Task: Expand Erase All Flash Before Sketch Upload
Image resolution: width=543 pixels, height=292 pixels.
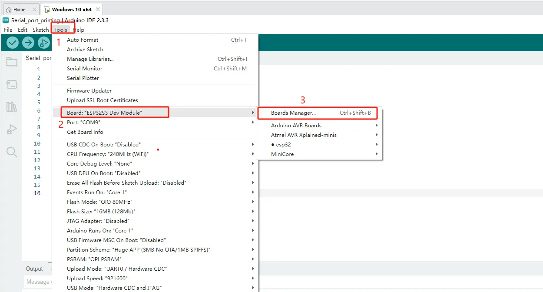Action: [x=155, y=182]
